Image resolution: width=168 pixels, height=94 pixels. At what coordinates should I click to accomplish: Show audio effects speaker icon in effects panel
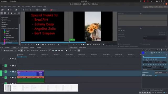point(8,13)
